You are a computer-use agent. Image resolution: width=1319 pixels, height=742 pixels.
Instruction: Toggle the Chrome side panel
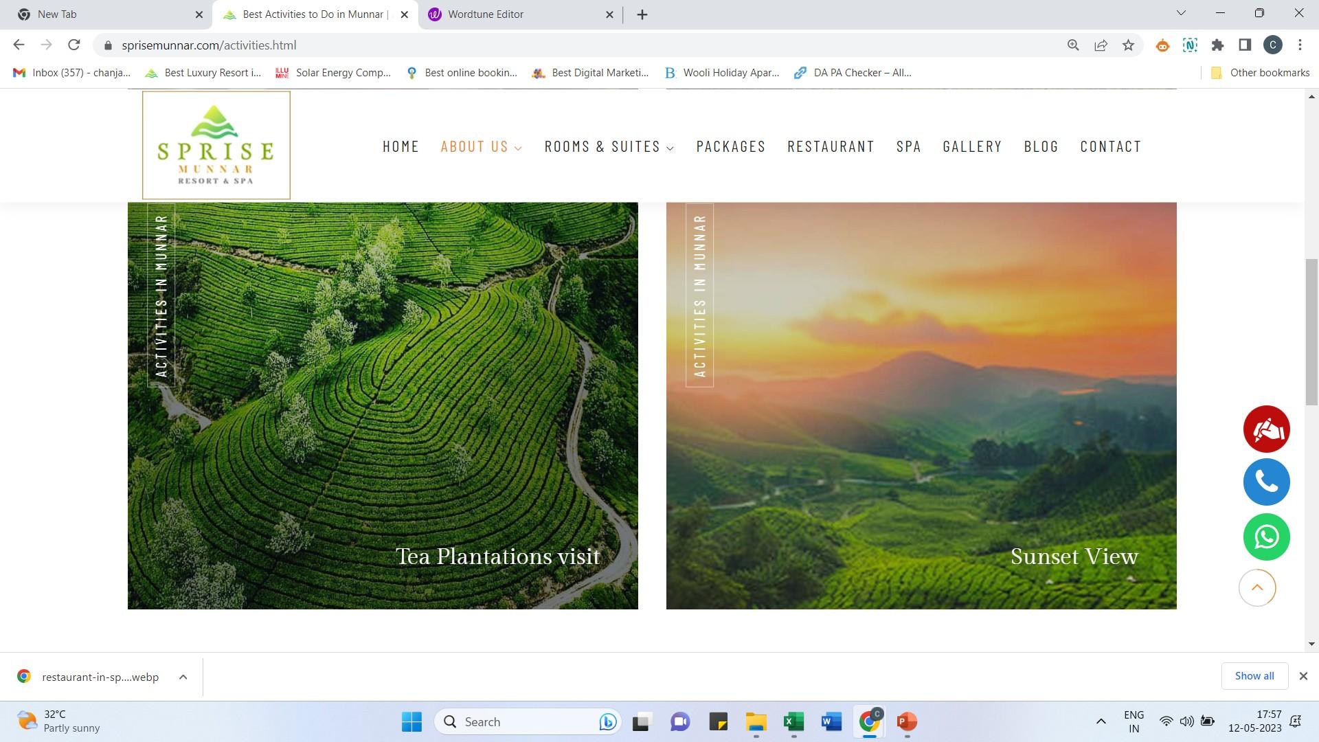(1245, 45)
